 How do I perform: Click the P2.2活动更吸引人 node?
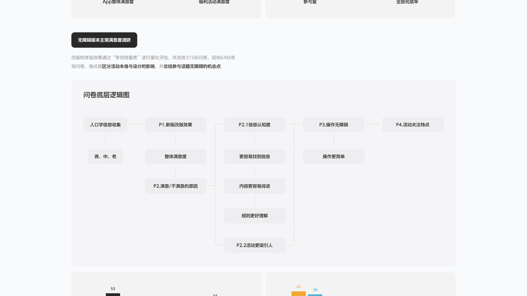(x=254, y=245)
